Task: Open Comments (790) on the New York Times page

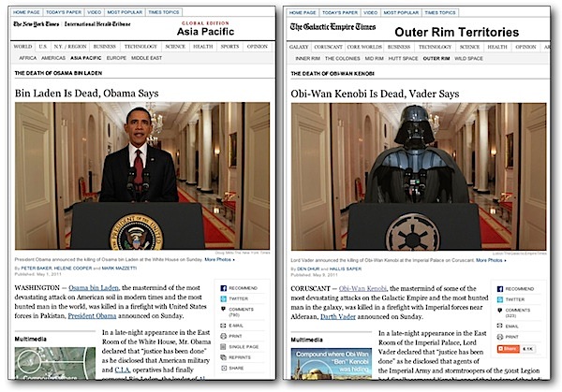Action: tap(241, 312)
